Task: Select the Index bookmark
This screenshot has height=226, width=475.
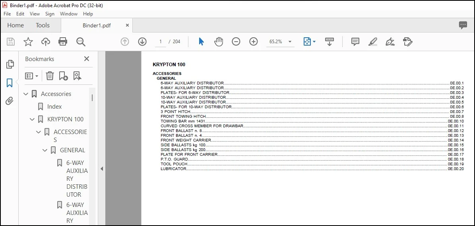Action: 54,107
